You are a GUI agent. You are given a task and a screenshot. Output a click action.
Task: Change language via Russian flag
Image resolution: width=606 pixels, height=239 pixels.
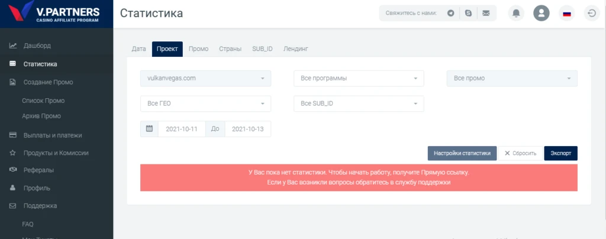567,13
